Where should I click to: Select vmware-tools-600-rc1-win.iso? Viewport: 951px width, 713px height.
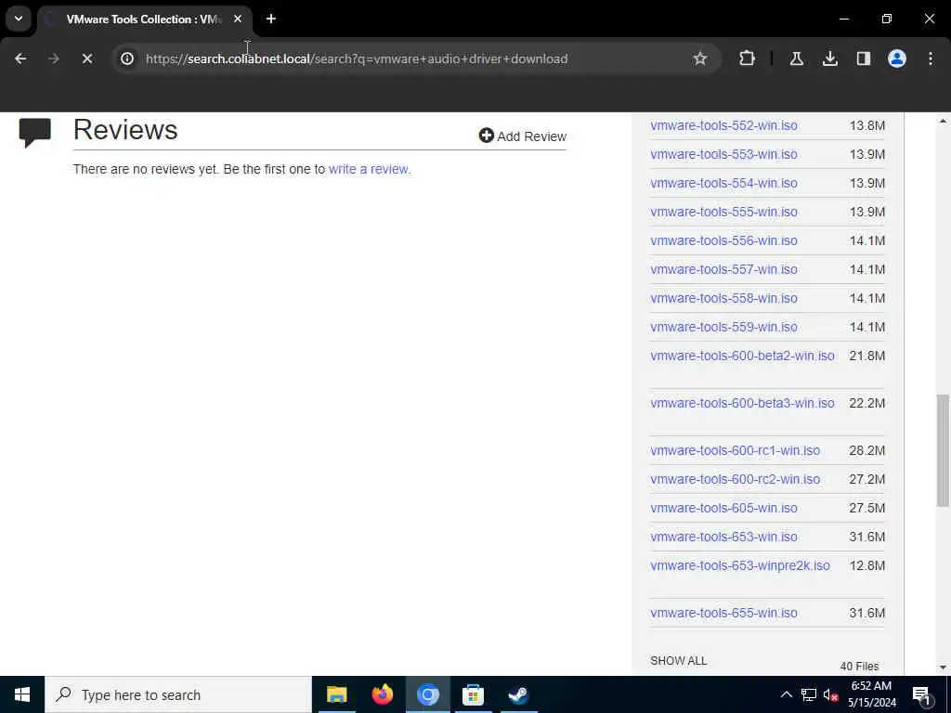[x=736, y=450]
